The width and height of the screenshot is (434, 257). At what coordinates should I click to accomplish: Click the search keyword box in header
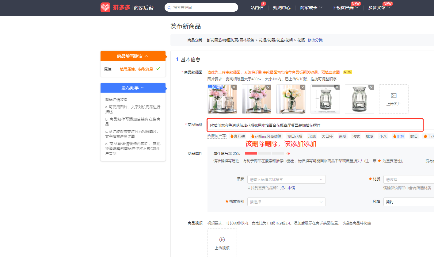(201, 7)
